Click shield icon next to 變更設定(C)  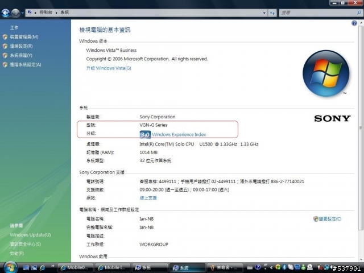316,219
